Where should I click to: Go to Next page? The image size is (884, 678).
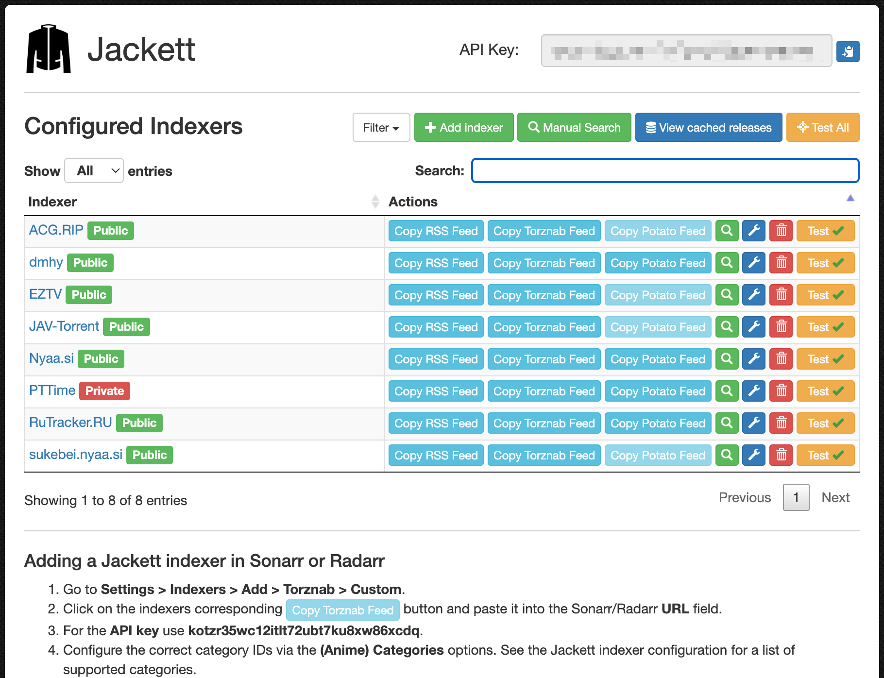pyautogui.click(x=835, y=497)
